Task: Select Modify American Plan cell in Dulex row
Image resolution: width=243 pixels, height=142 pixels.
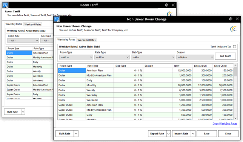Action: pos(100,75)
